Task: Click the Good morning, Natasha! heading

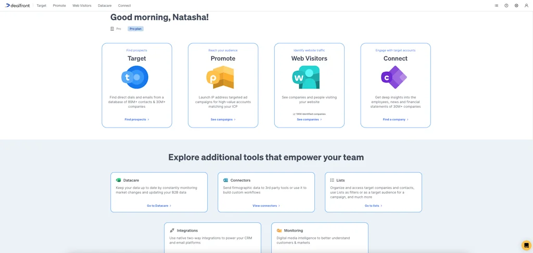Action: (159, 17)
